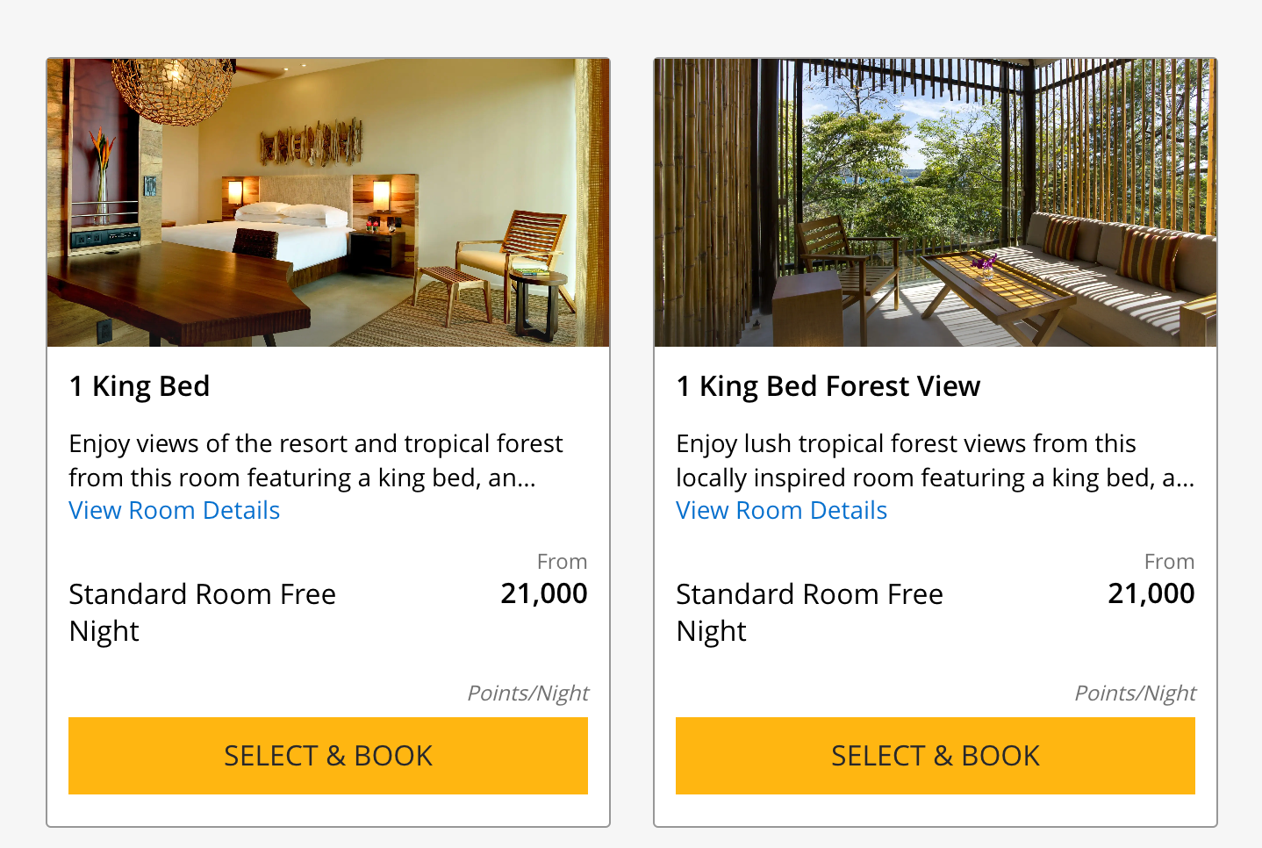Click the '1 King Bed Forest View' title

tap(828, 386)
